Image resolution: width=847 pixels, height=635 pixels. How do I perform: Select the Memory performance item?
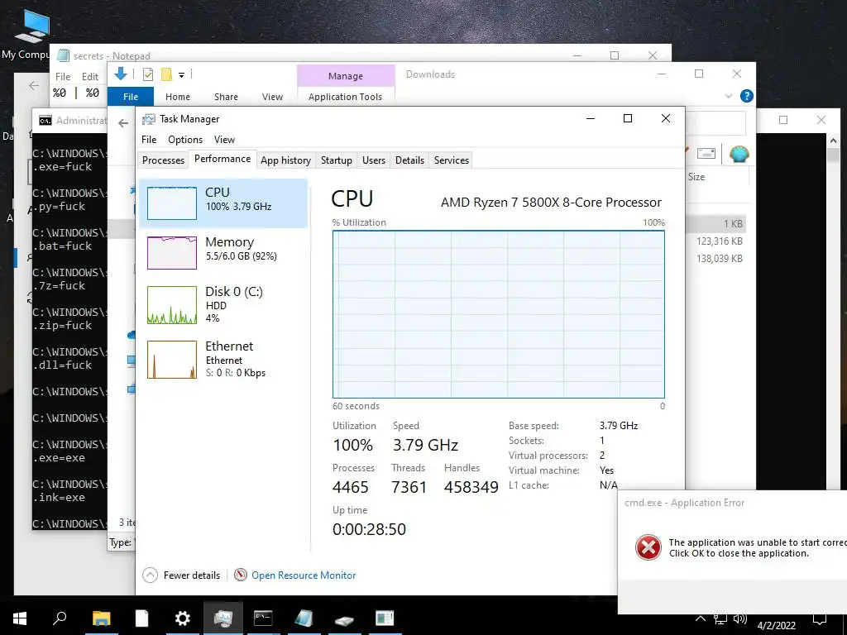(x=223, y=252)
